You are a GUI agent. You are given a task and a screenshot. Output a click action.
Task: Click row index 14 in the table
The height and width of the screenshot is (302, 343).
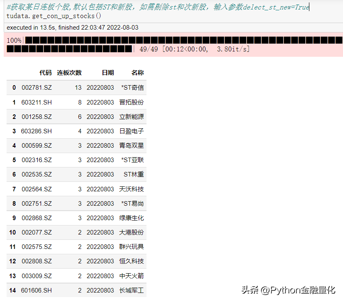point(12,290)
